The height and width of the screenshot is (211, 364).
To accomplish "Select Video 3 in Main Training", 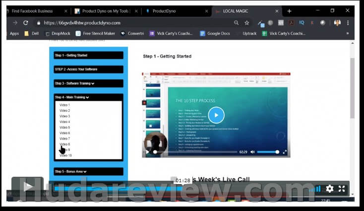I will 64,116.
